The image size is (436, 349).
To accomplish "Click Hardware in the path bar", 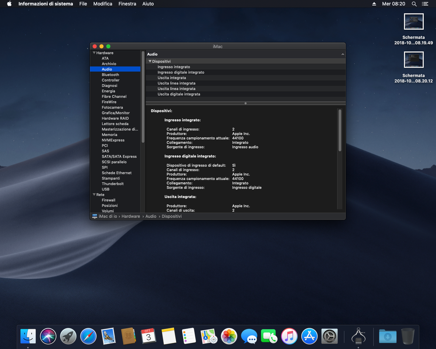I will click(x=131, y=216).
